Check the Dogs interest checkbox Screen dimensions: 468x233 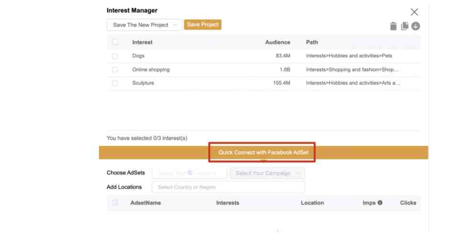[x=115, y=56]
